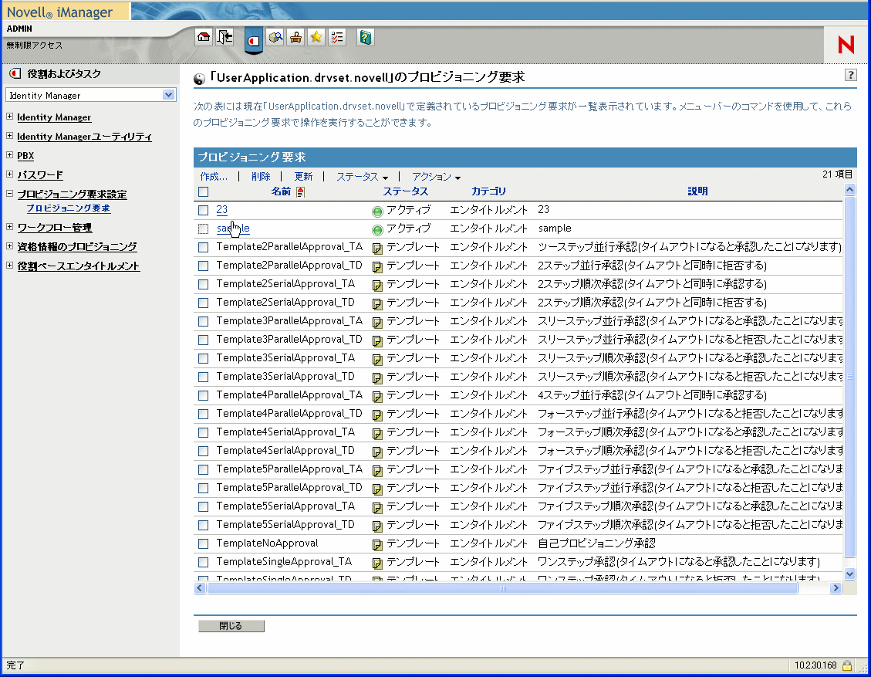Open the Roles and Tasks view icon
The height and width of the screenshot is (677, 871).
(253, 40)
